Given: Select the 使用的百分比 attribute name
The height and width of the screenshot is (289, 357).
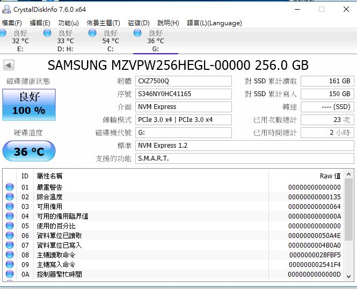Looking at the screenshot, I should click(x=56, y=226).
